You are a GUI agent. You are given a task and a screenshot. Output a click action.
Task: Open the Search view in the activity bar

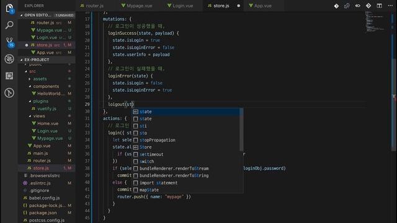tap(9, 25)
